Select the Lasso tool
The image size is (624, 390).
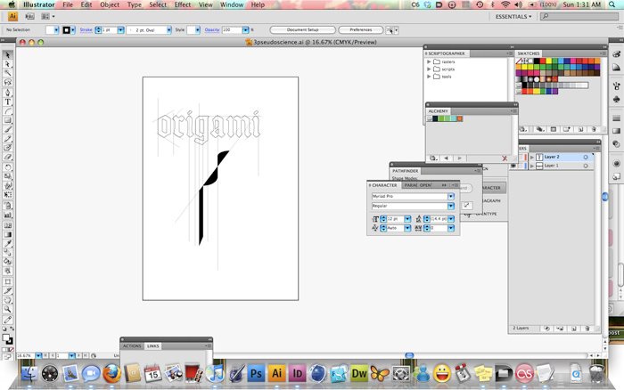pyautogui.click(x=7, y=82)
